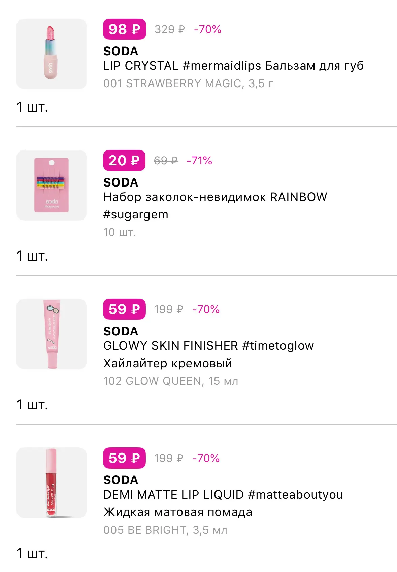Image resolution: width=397 pixels, height=572 pixels.
Task: Open the Glowy Skin Finisher tube thumbnail
Action: tap(52, 334)
